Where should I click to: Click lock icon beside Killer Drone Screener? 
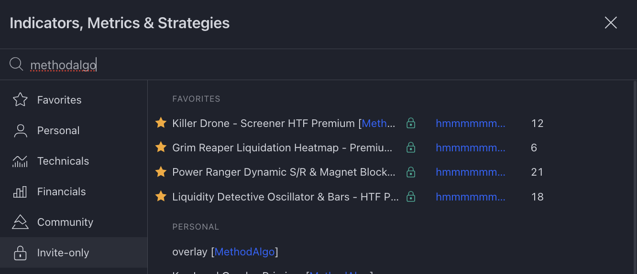[410, 123]
